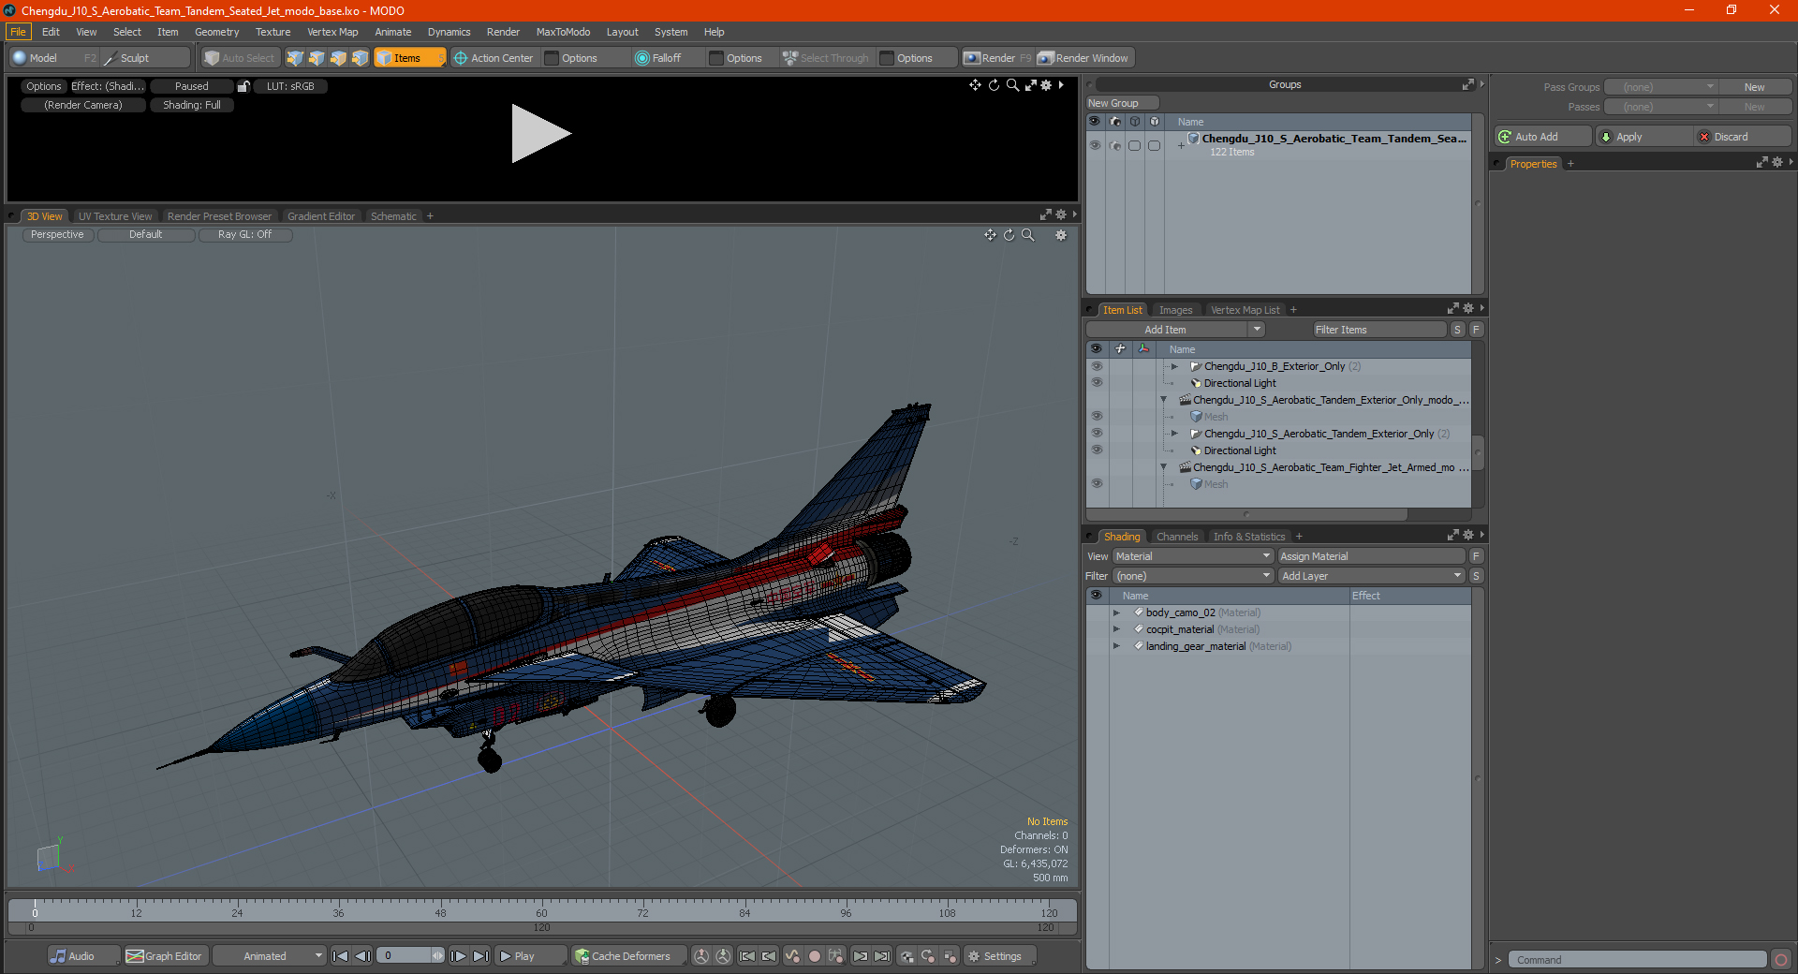Open the Graph Editor
The width and height of the screenshot is (1798, 974).
(x=165, y=956)
